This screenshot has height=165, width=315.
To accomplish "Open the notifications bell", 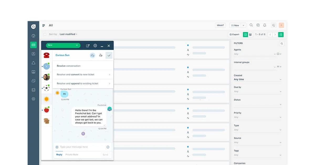I will click(265, 25).
